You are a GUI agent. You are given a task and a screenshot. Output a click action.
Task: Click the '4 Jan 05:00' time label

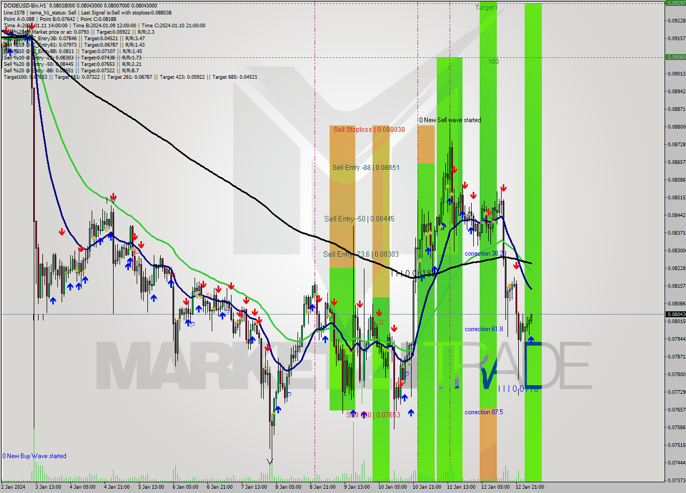tap(82, 487)
